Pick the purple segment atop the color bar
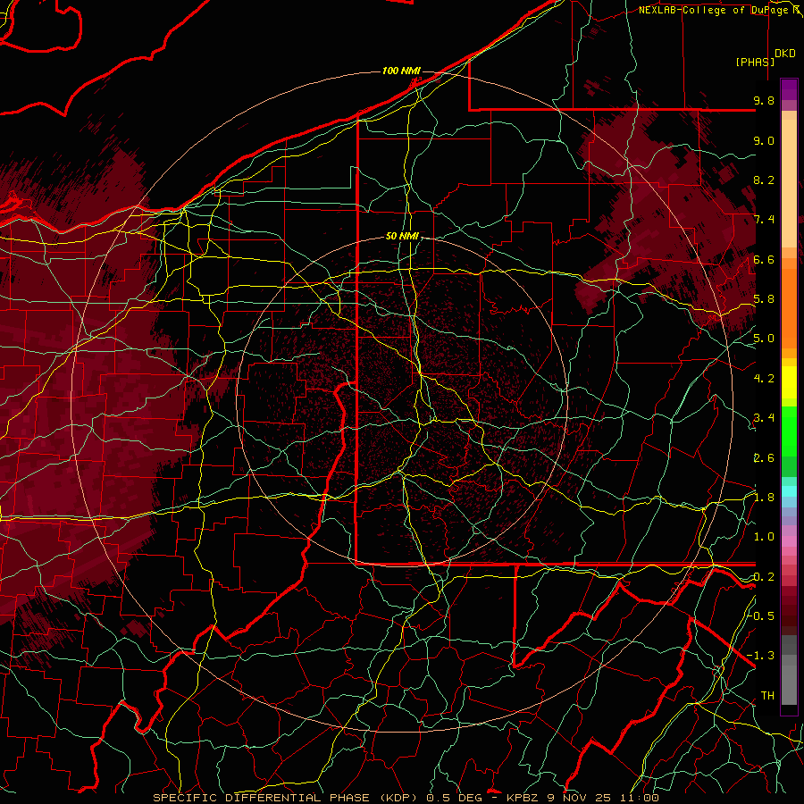 (x=789, y=89)
